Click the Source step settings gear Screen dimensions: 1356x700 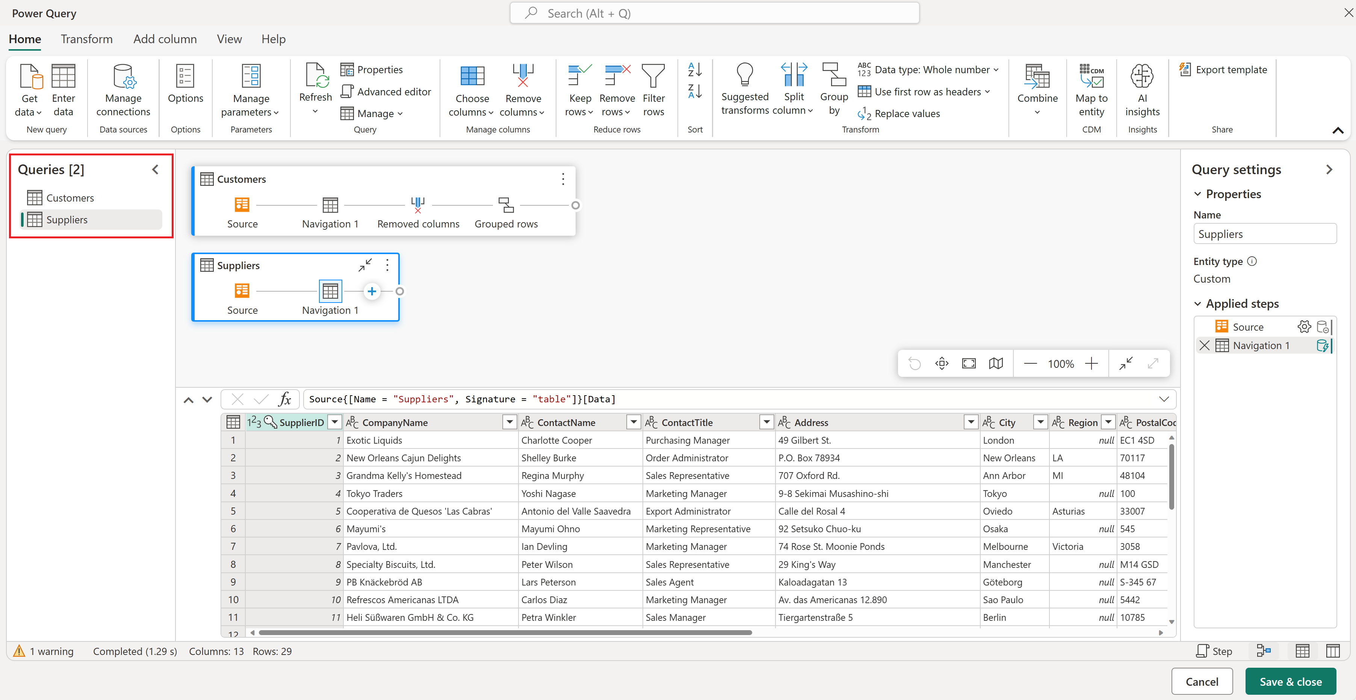pos(1304,327)
